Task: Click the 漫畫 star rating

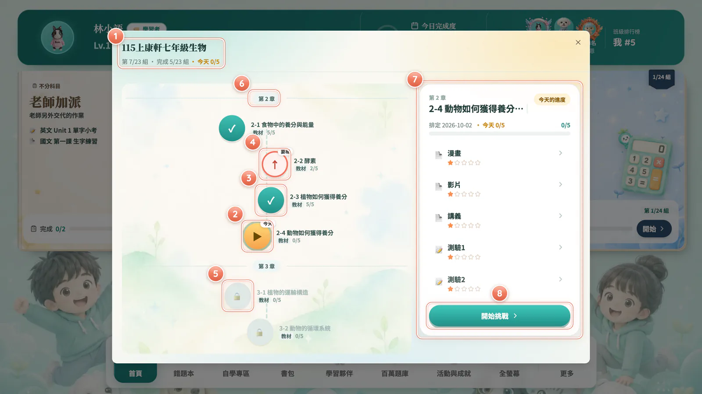Action: point(464,163)
